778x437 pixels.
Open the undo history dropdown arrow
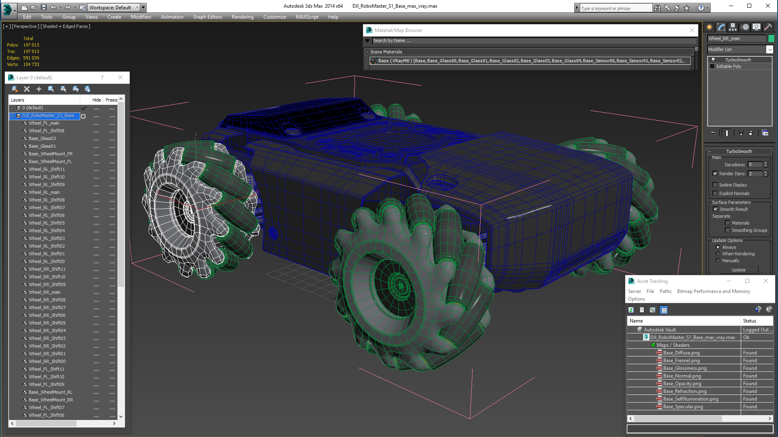tap(60, 7)
